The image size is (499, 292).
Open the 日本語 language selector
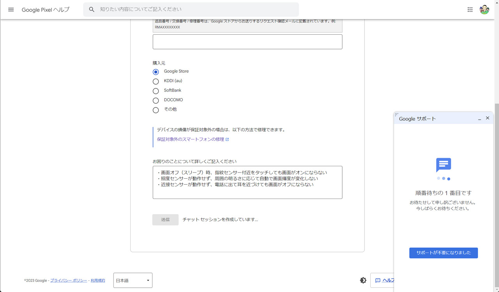point(133,280)
